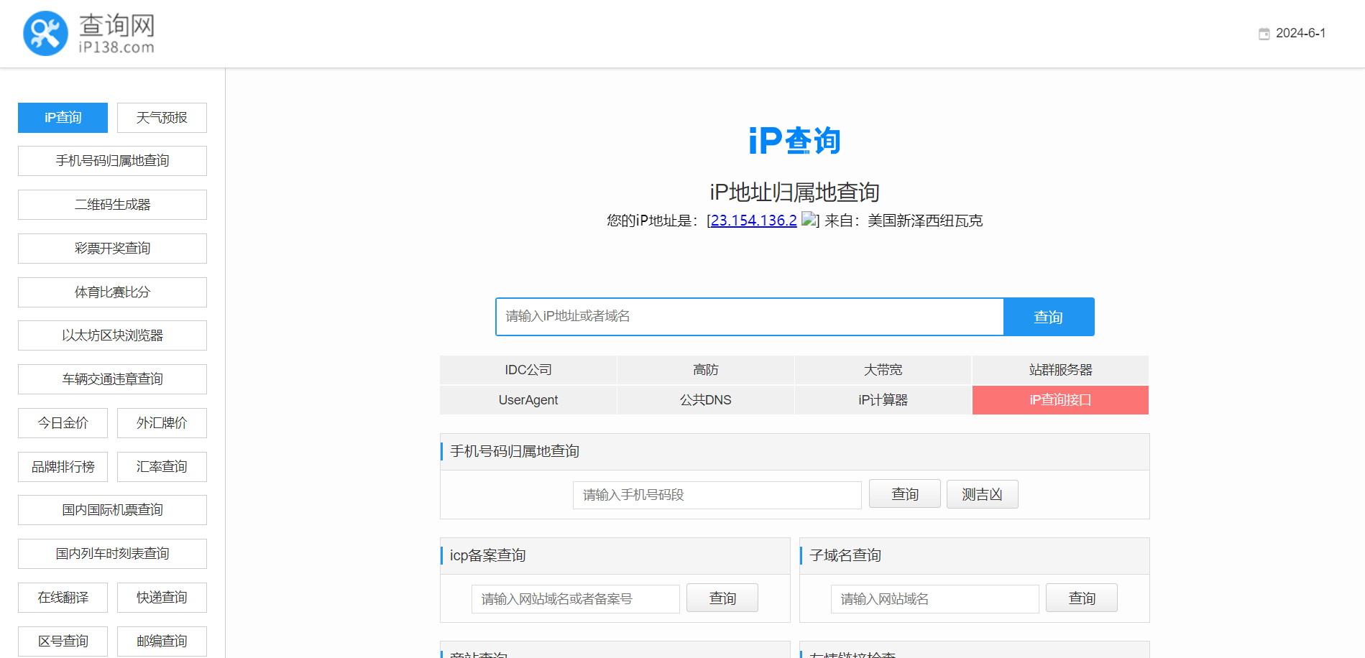Viewport: 1365px width, 658px height.
Task: Click 查询 button in icp备案查询 section
Action: [722, 598]
